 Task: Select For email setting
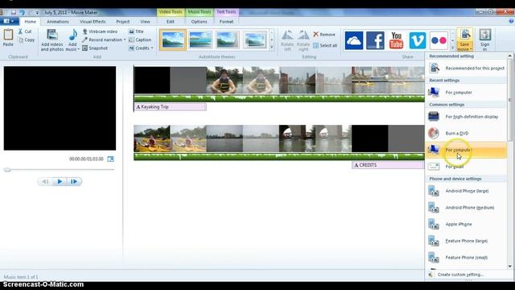click(466, 167)
